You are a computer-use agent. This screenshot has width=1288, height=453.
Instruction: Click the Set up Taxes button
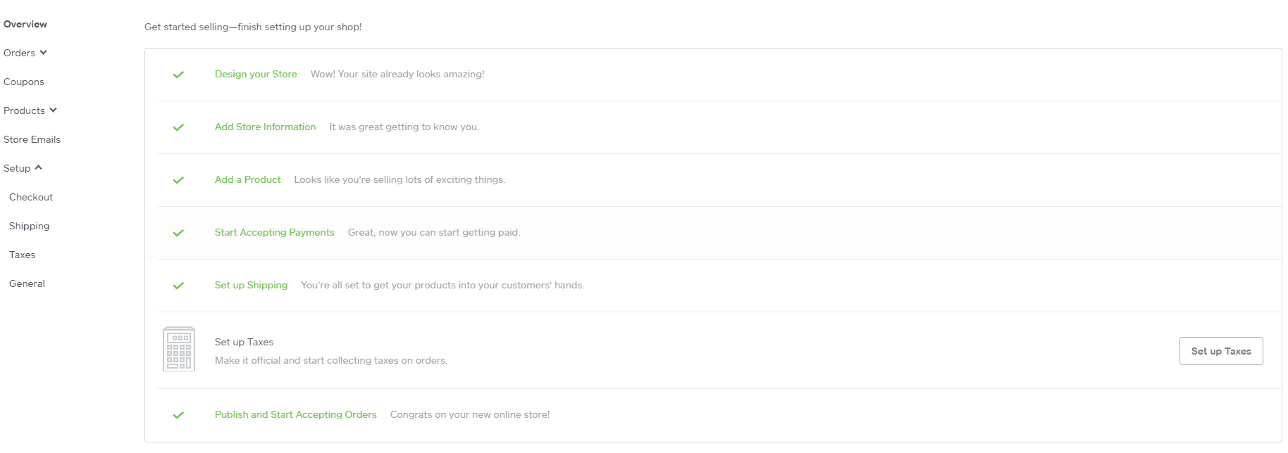1221,351
